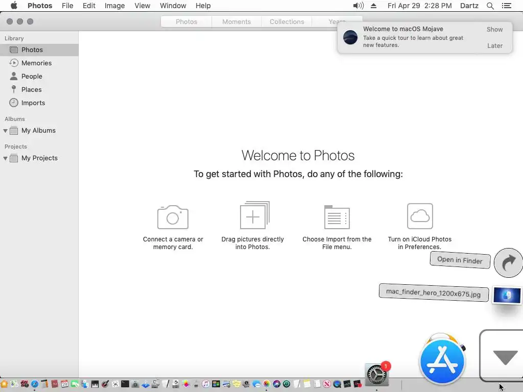Image resolution: width=523 pixels, height=392 pixels.
Task: Open the mac_finder_hero image thumbnail
Action: click(x=507, y=296)
